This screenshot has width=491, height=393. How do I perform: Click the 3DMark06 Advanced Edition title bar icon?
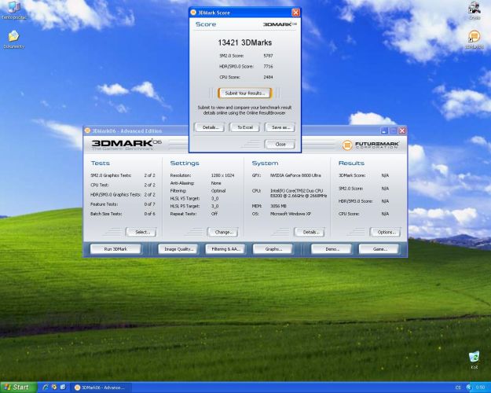tap(87, 130)
